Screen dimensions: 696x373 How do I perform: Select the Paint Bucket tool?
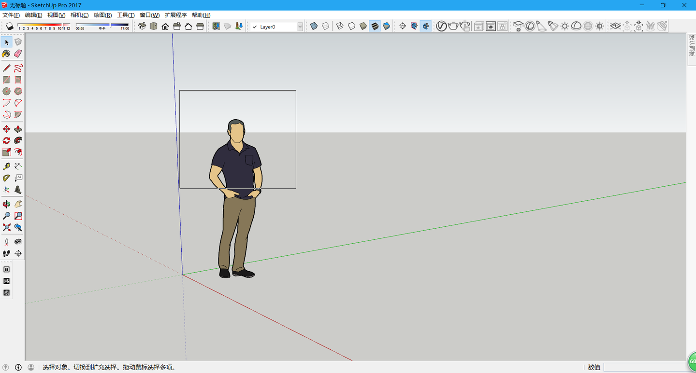click(6, 54)
